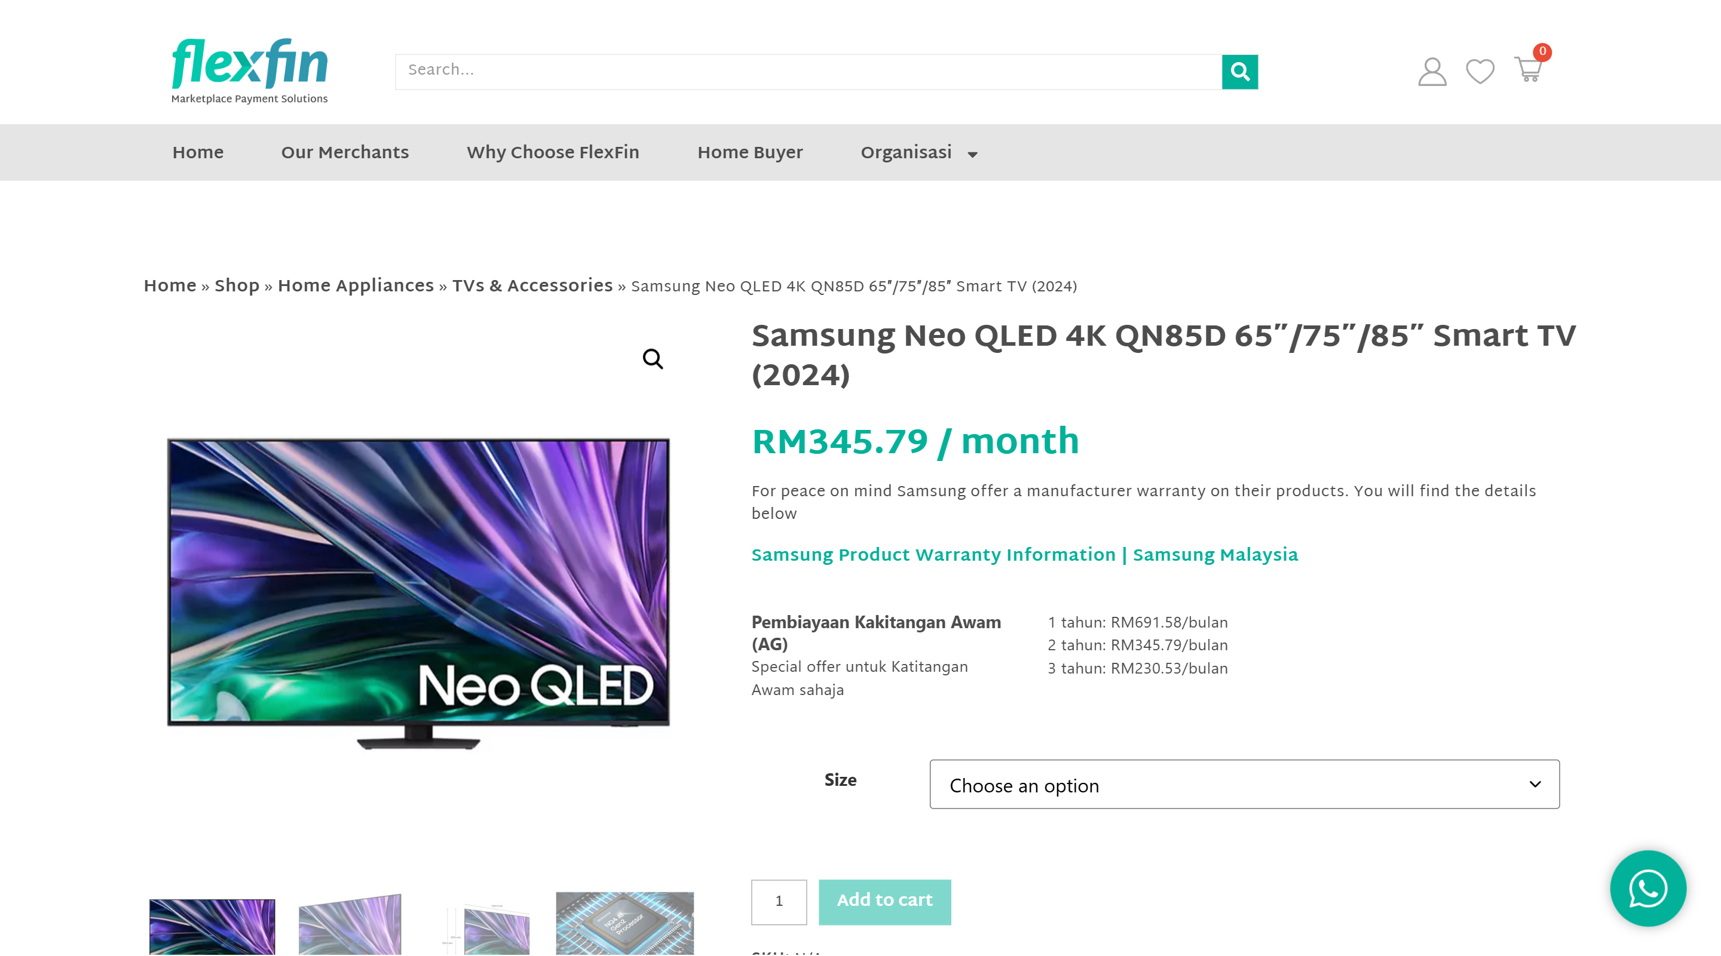1721x956 pixels.
Task: Open Samsung Product Warranty Information link
Action: click(1024, 555)
